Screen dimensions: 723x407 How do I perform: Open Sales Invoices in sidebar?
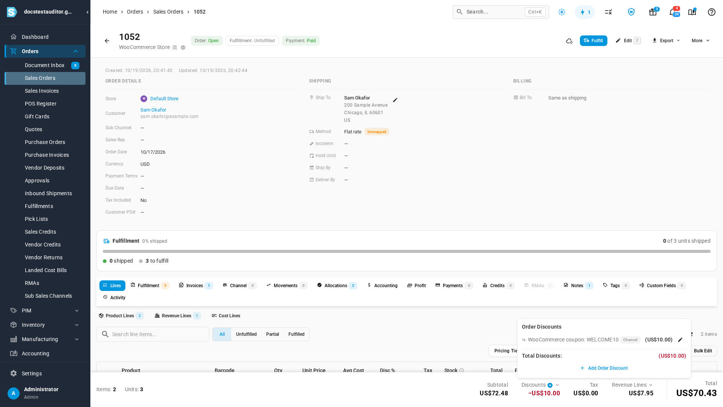(x=45, y=91)
